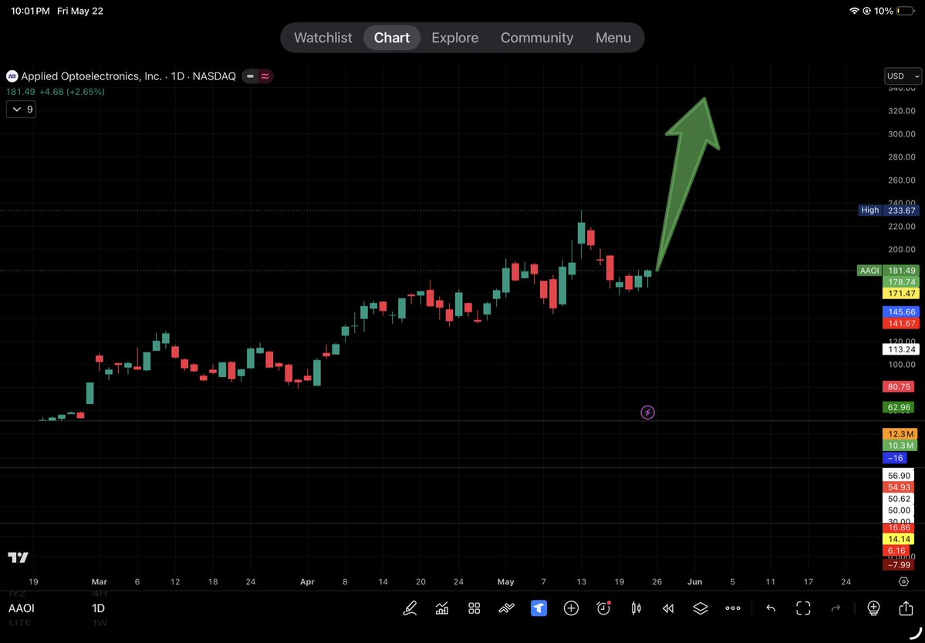
Task: Tap the compare lines icon
Action: click(507, 608)
